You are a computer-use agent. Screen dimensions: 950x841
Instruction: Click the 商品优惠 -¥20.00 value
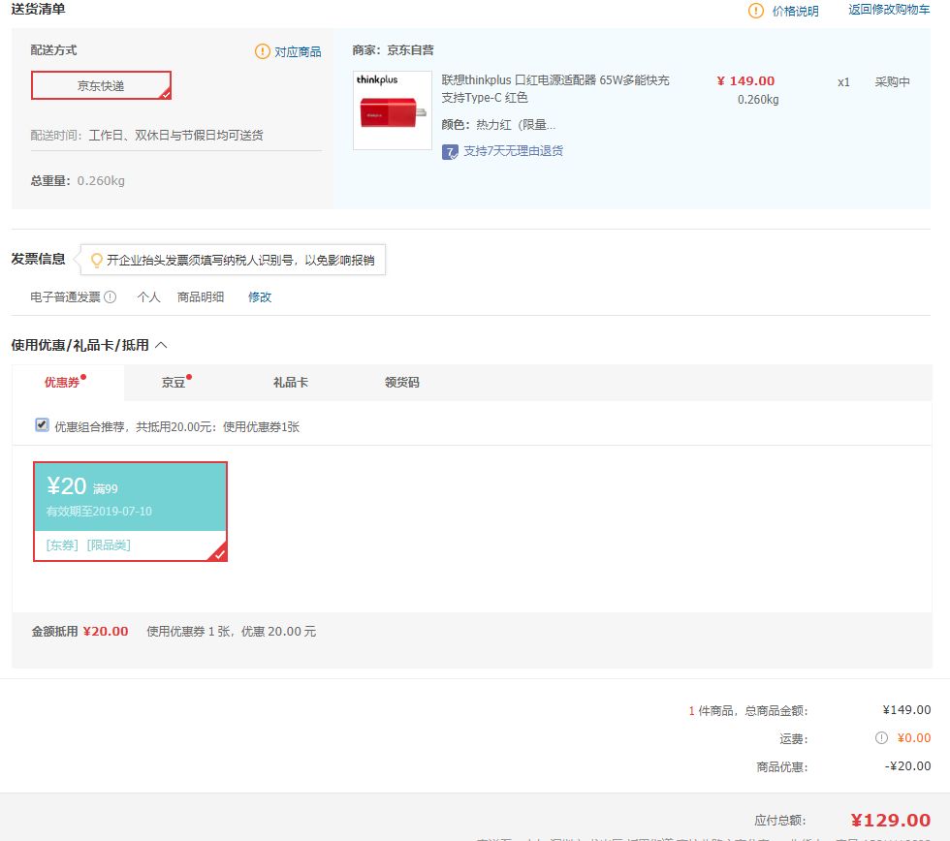pos(907,766)
